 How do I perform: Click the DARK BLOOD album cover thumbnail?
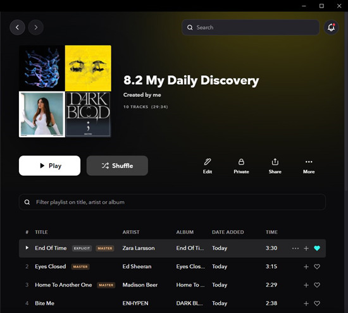[x=88, y=114]
